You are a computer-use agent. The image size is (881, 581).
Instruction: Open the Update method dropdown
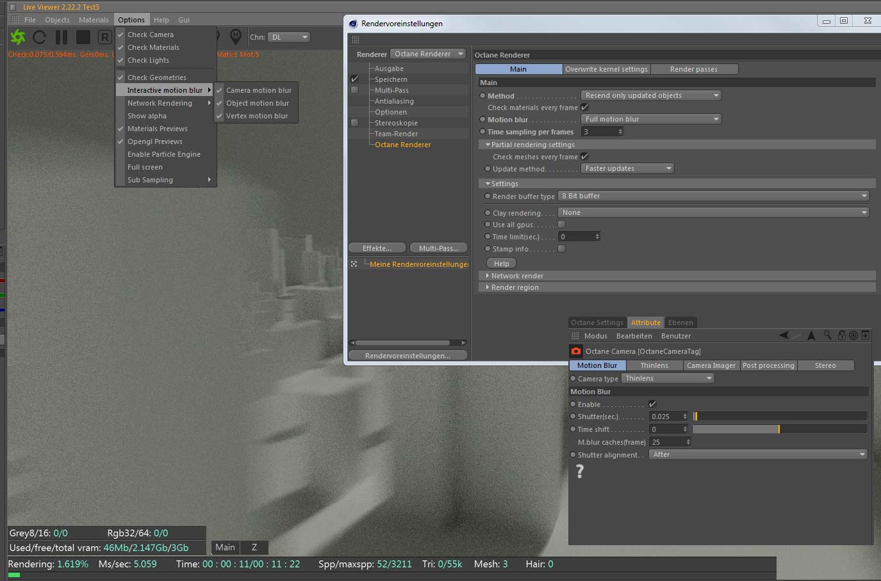(x=627, y=168)
